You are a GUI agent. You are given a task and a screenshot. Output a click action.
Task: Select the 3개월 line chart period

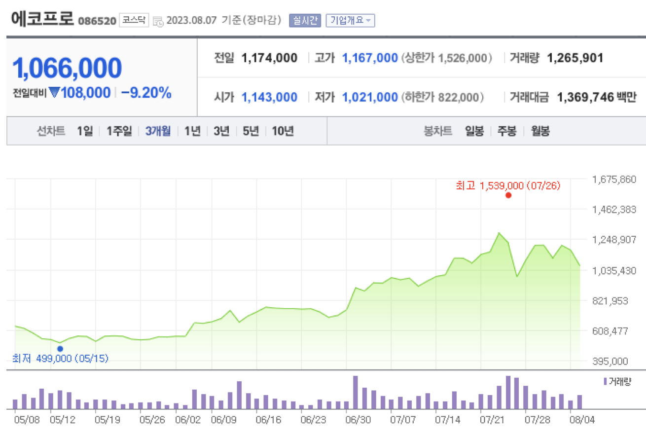(x=158, y=131)
